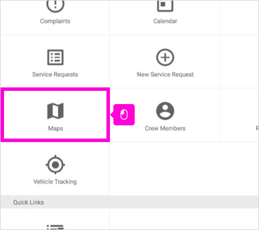Viewport: 259px width, 230px height.
Task: Click the empty tile right of Vehicle Tracking
Action: click(x=165, y=168)
